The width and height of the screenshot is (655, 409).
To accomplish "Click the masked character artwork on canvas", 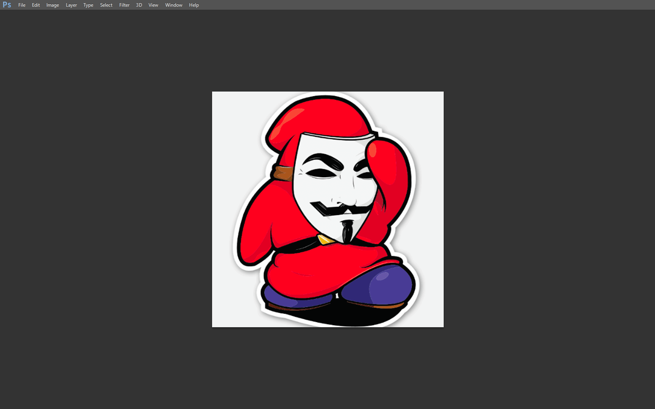I will click(x=327, y=209).
